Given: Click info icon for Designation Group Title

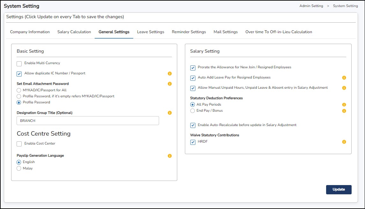Looking at the screenshot, I should pyautogui.click(x=170, y=113).
